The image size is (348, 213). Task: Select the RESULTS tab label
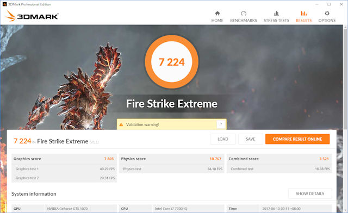tap(303, 21)
